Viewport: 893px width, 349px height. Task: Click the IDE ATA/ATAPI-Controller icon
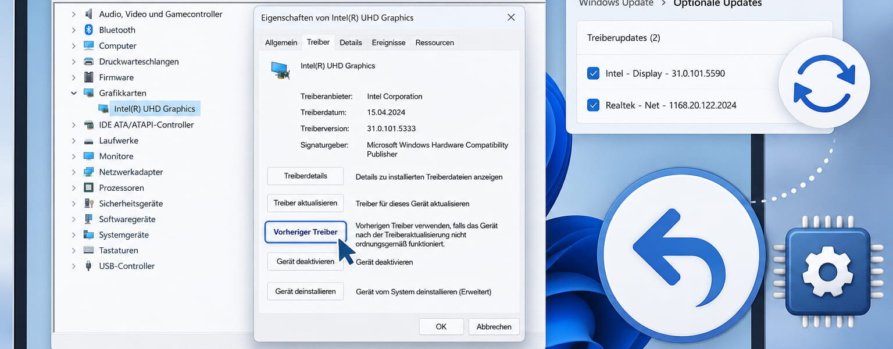coord(88,124)
